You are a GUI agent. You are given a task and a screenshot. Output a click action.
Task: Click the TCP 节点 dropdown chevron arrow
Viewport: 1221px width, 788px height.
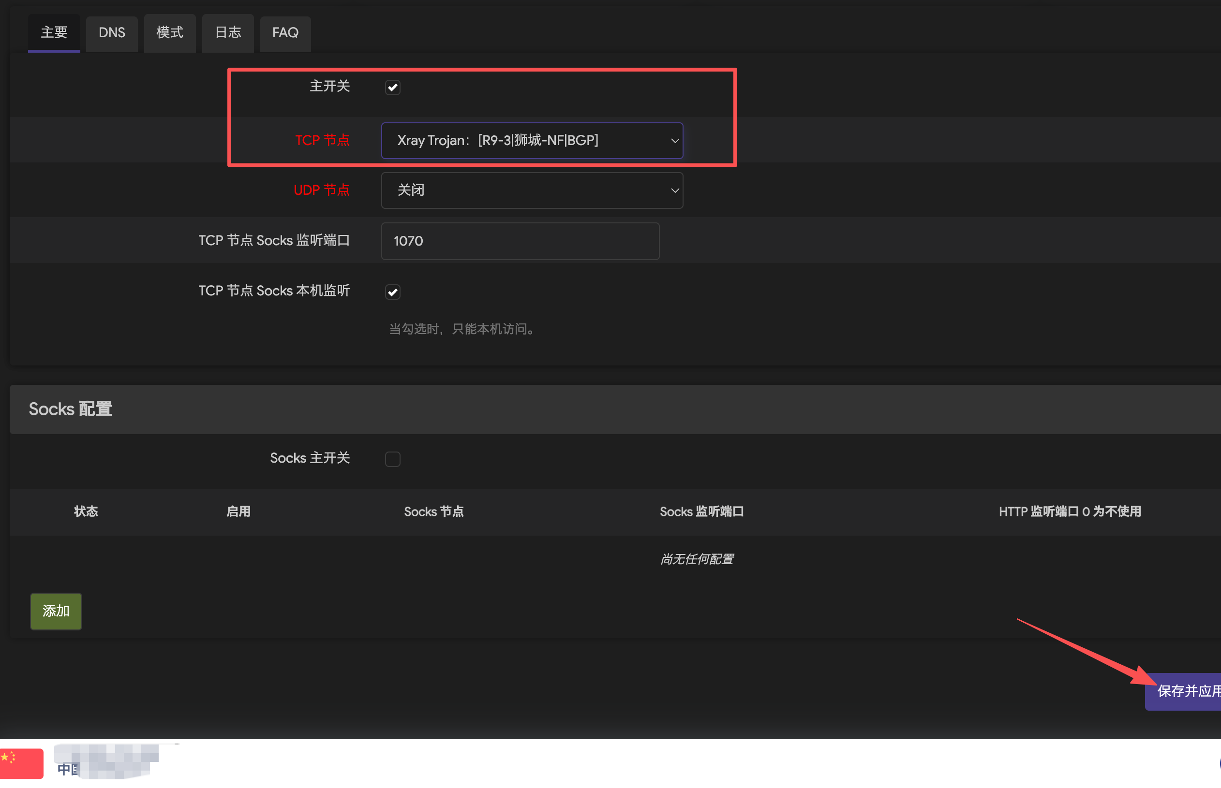click(675, 141)
